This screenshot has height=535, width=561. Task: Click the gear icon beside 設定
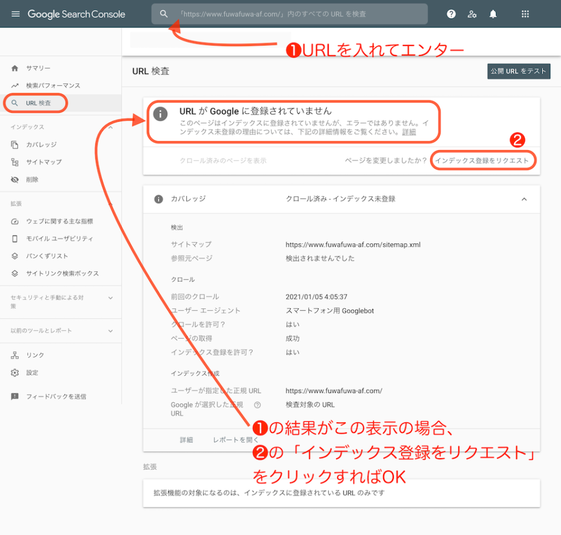click(15, 373)
